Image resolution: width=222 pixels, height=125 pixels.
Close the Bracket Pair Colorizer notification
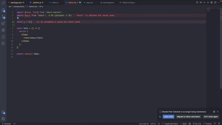[x=218, y=112]
